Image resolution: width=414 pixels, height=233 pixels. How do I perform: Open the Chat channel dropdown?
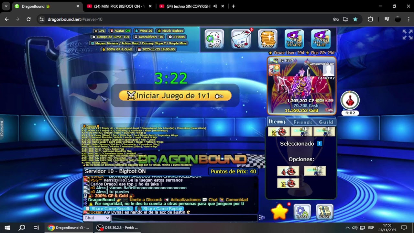coord(97,218)
